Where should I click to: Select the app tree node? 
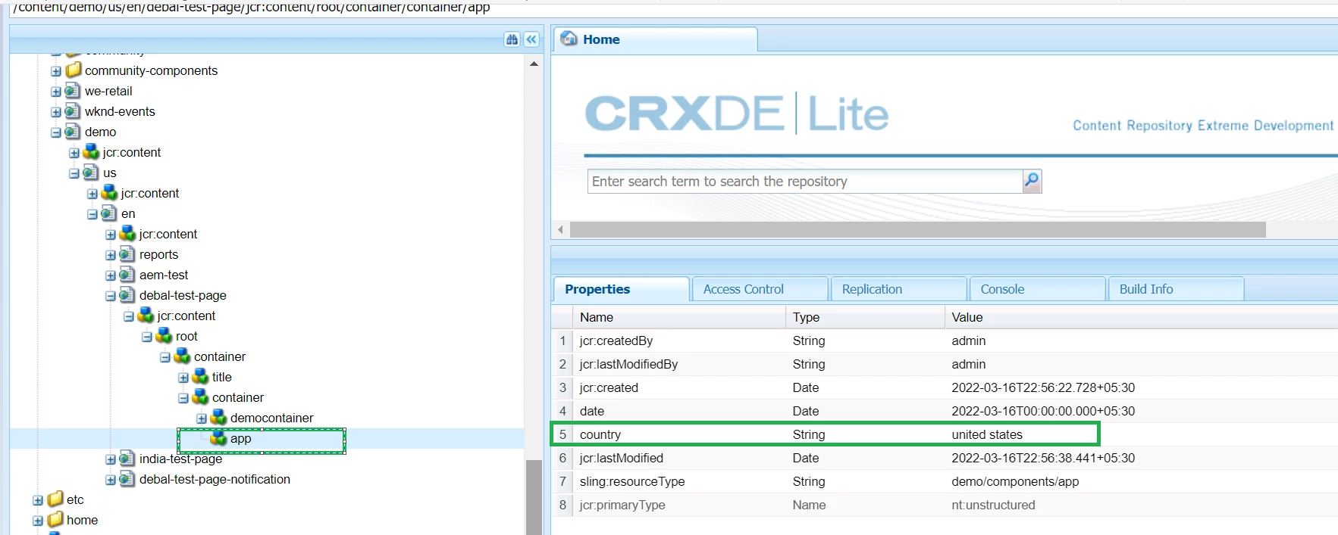(240, 438)
